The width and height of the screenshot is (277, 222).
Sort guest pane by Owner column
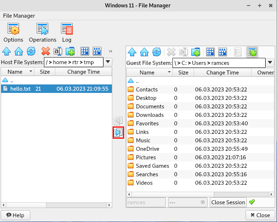(x=263, y=73)
